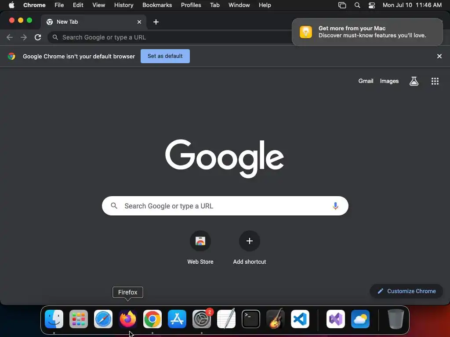450x337 pixels.
Task: Click Set as default button
Action: [x=165, y=56]
